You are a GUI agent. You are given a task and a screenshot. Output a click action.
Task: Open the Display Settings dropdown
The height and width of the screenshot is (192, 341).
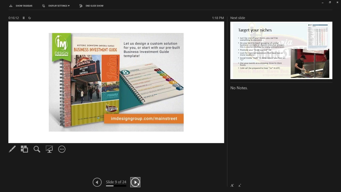click(x=56, y=6)
